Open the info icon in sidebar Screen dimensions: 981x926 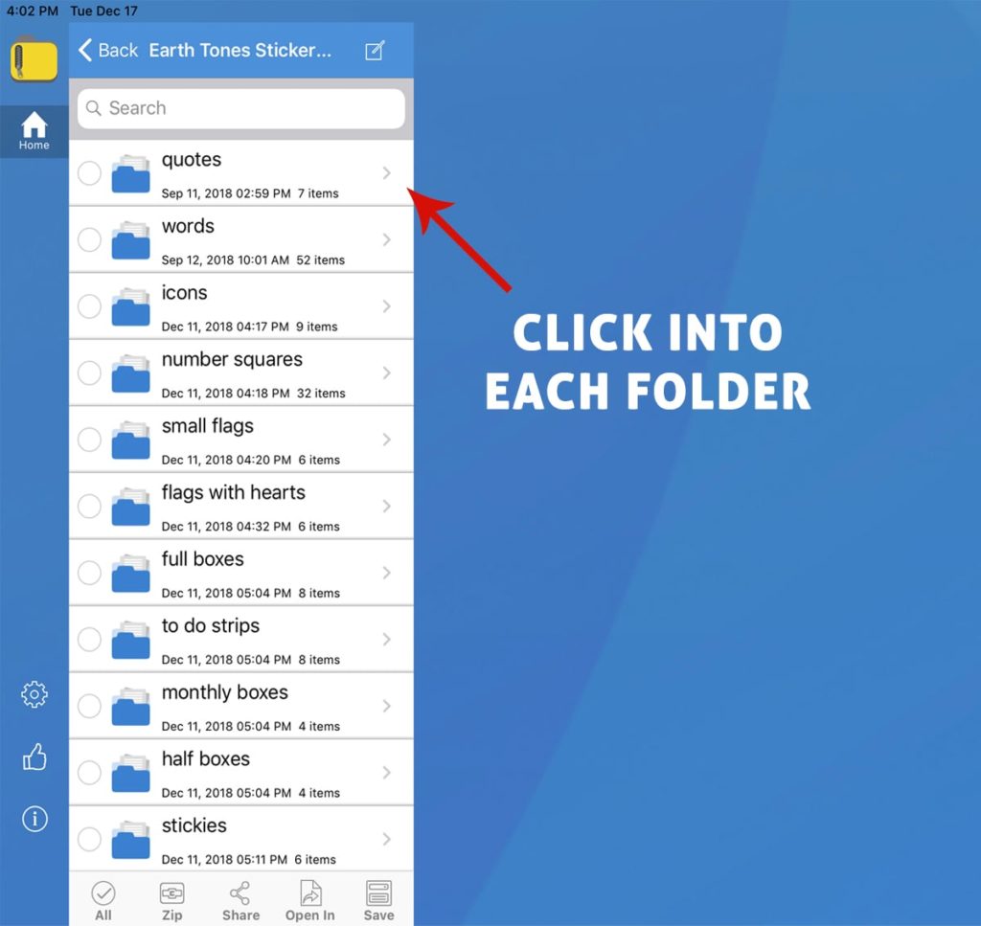click(x=34, y=819)
